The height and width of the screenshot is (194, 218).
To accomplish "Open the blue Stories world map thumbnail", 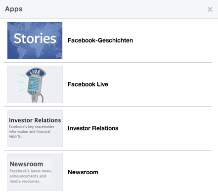I will (35, 40).
